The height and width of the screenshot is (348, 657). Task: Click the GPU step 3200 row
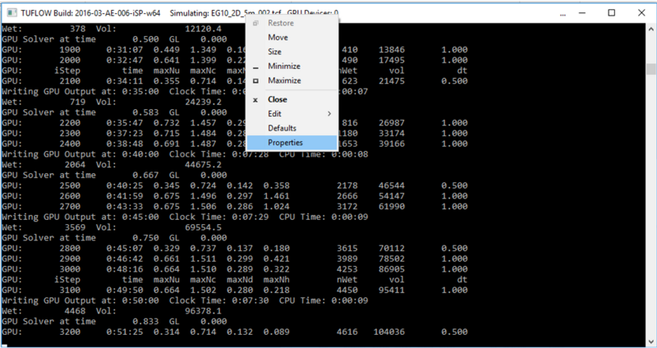pos(235,332)
